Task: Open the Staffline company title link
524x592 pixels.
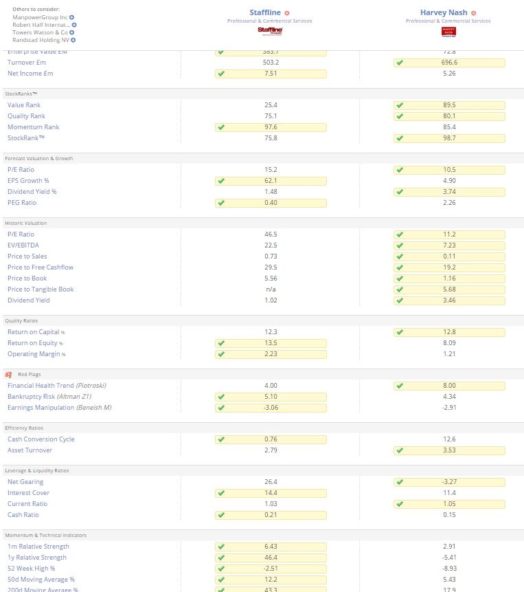Action: point(265,12)
